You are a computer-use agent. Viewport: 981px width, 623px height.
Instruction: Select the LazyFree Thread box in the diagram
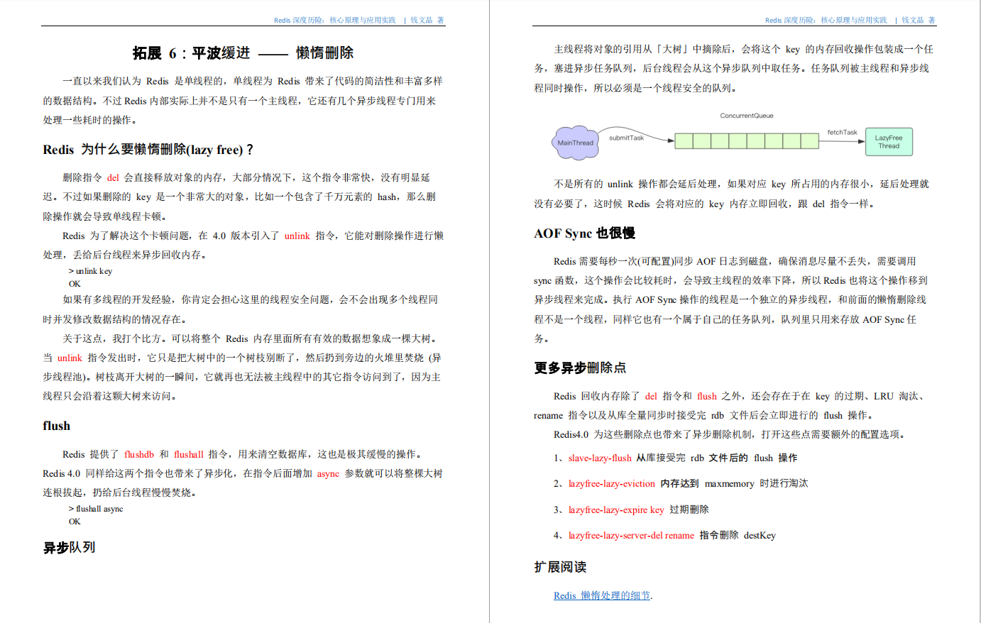[889, 141]
